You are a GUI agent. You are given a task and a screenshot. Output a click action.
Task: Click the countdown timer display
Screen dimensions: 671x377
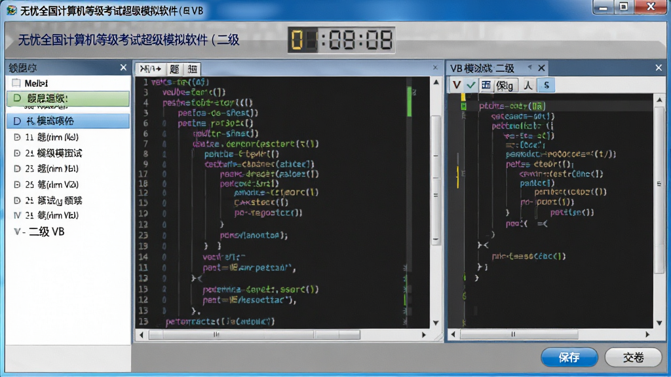pos(341,40)
